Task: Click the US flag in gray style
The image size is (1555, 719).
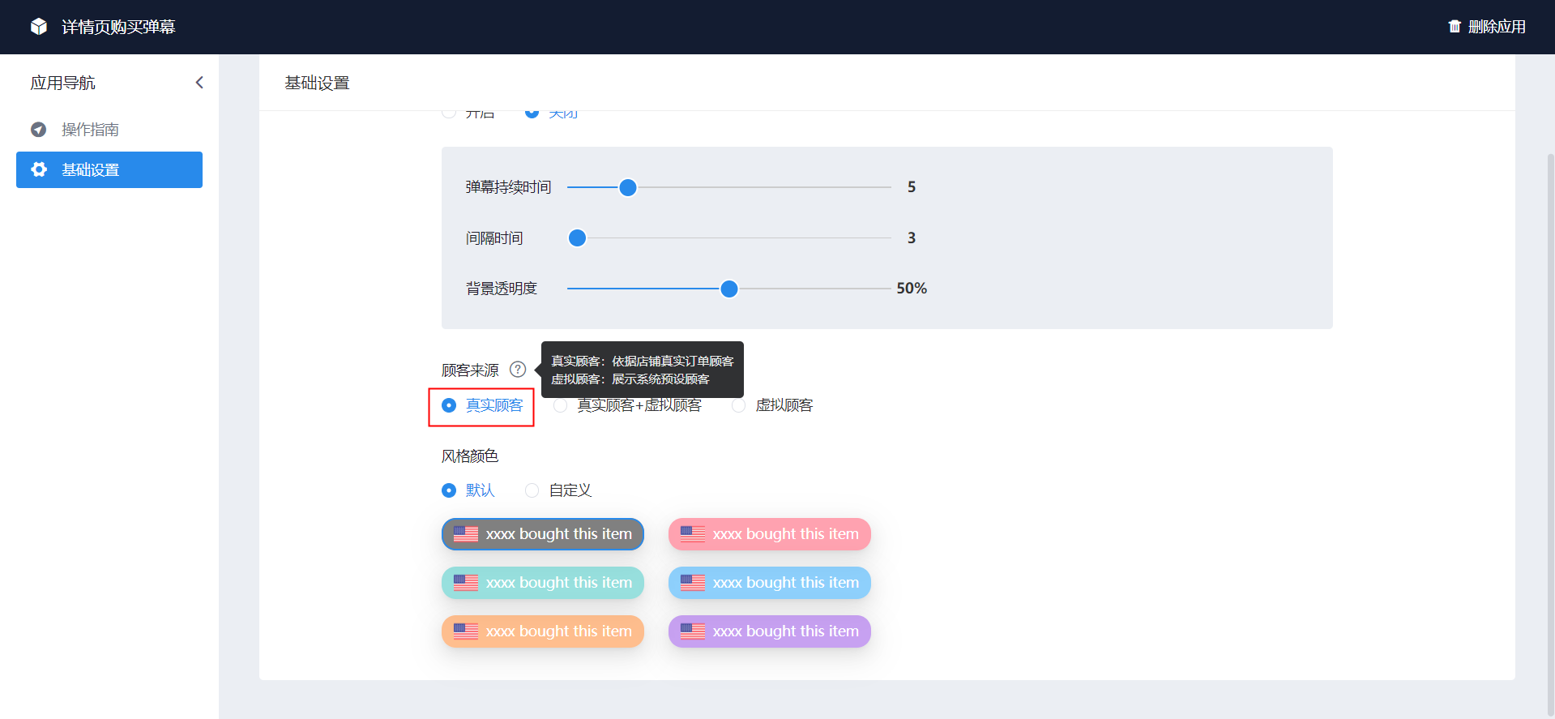Action: [x=466, y=534]
